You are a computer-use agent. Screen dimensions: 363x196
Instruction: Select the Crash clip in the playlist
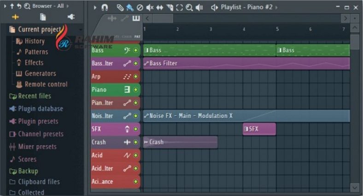tap(180, 142)
